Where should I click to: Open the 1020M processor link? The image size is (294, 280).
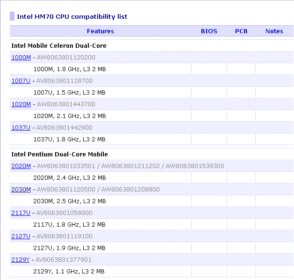pyautogui.click(x=21, y=104)
